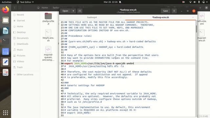Click line 54 '# export JAVA_HOME='

(77, 113)
